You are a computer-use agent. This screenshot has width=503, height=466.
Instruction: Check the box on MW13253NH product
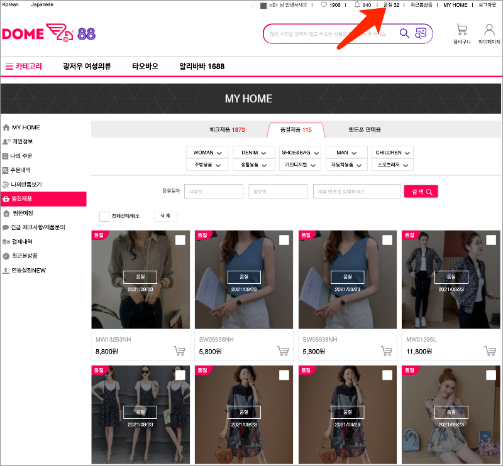180,240
